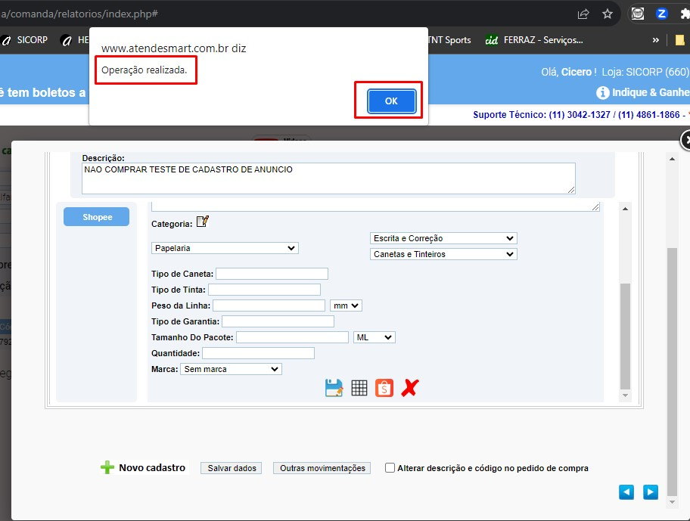The image size is (690, 521).
Task: Expand the Escrita e Correção dropdown
Action: 443,238
